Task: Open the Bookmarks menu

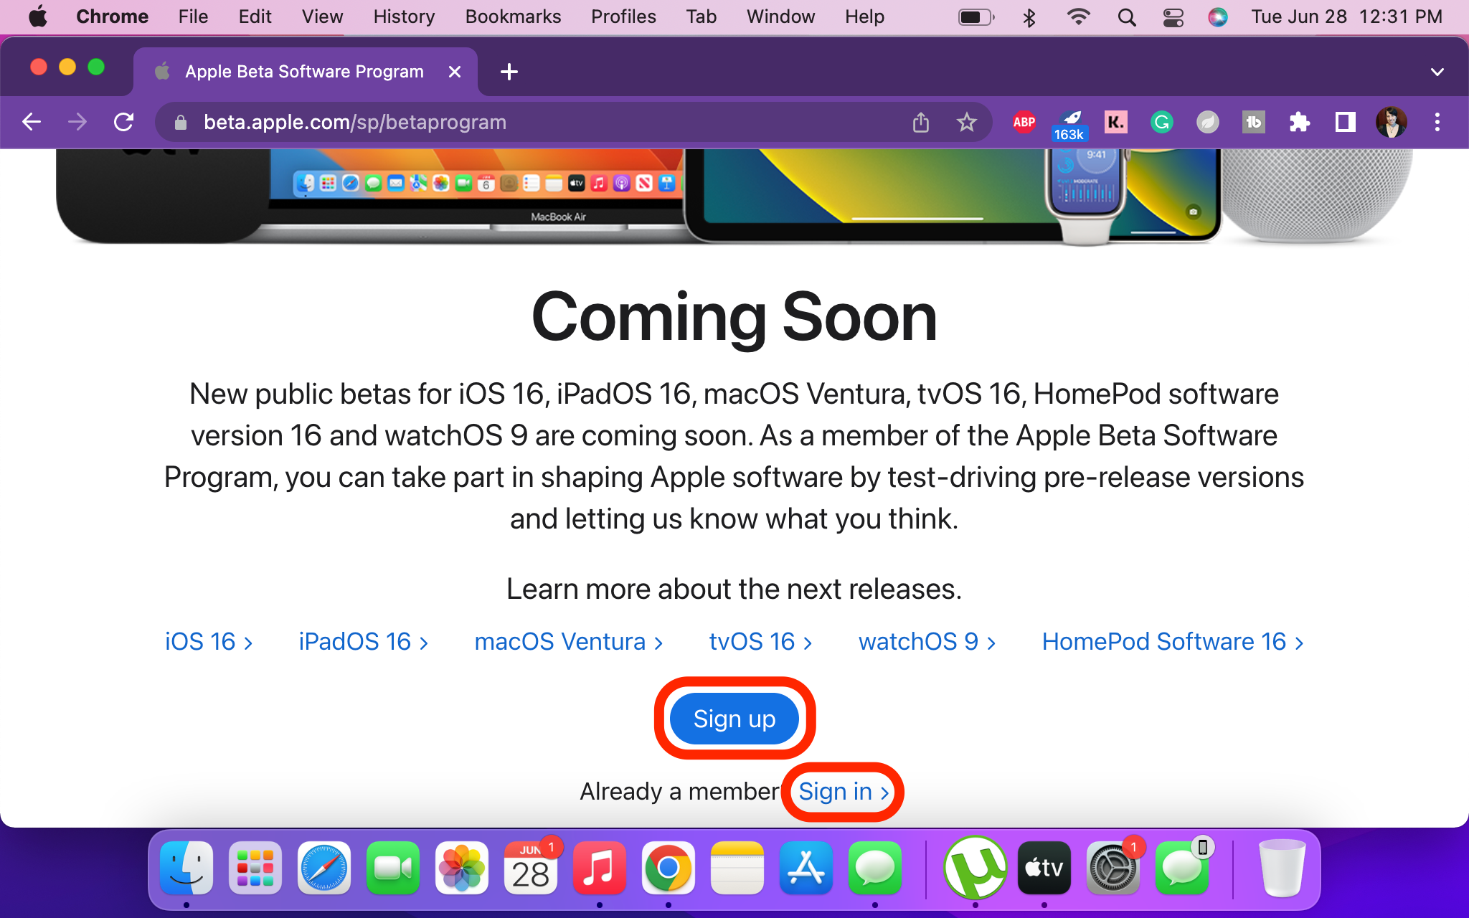Action: [512, 16]
